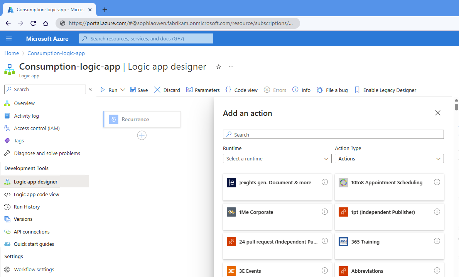Open the Run dropdown arrow

[x=123, y=90]
